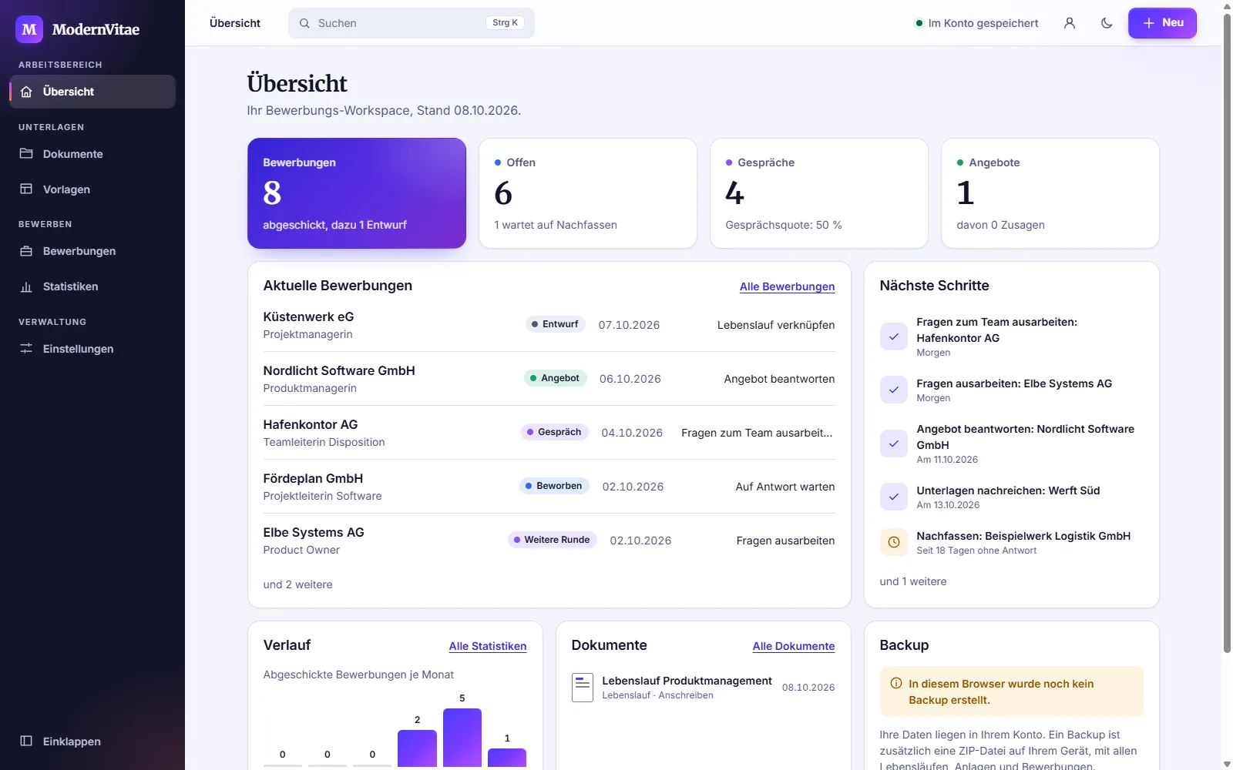Screen dimensions: 1233x770
Task: Click the Entwurf status badge
Action: (x=555, y=324)
